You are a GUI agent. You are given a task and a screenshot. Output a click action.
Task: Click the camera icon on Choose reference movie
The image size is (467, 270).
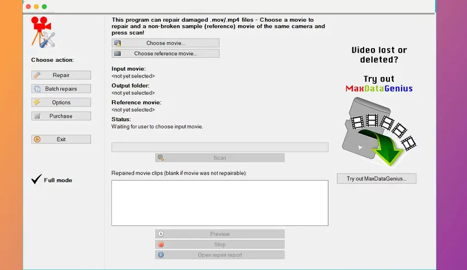[117, 54]
